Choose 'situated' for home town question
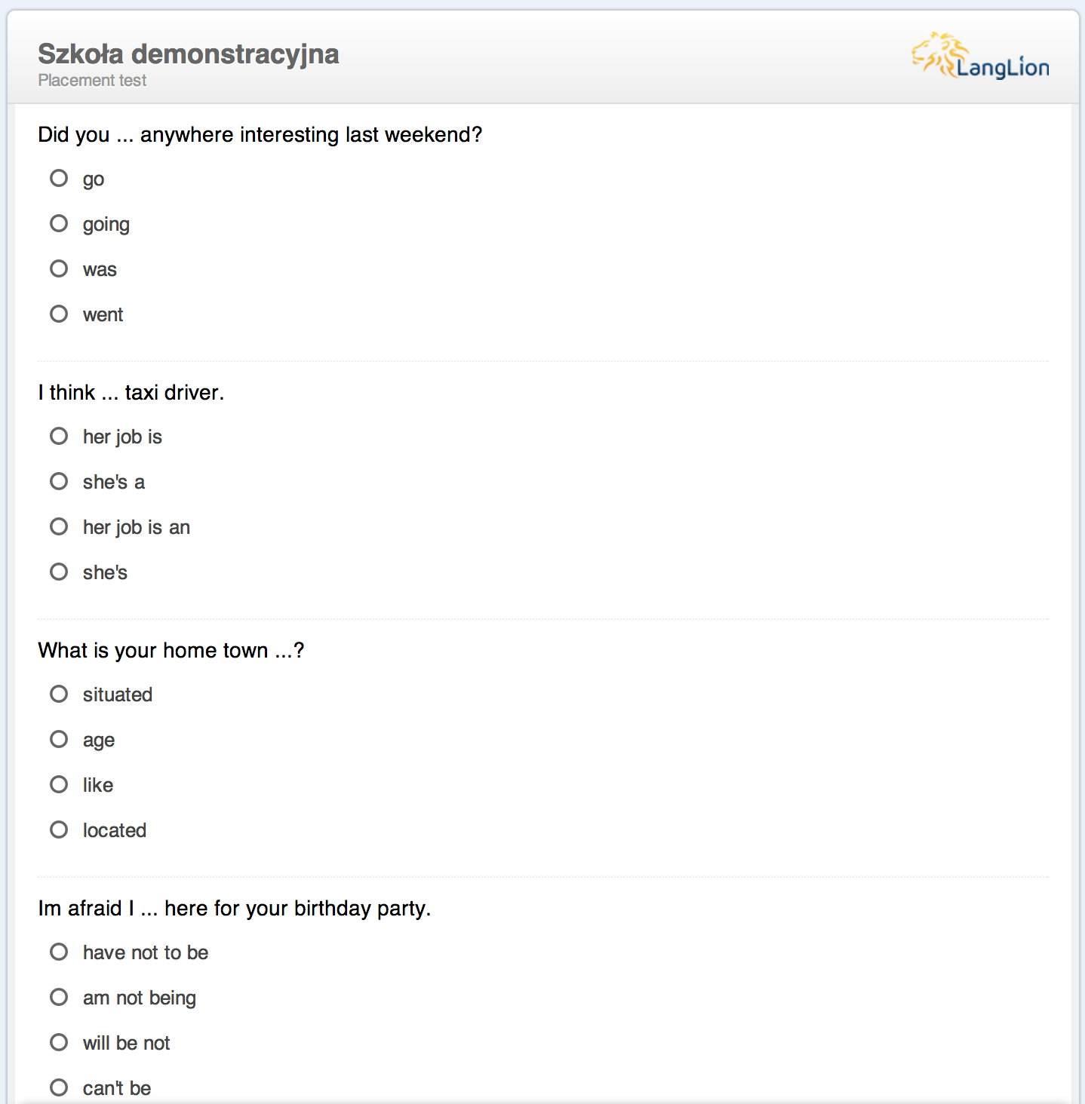The width and height of the screenshot is (1085, 1104). [x=59, y=695]
